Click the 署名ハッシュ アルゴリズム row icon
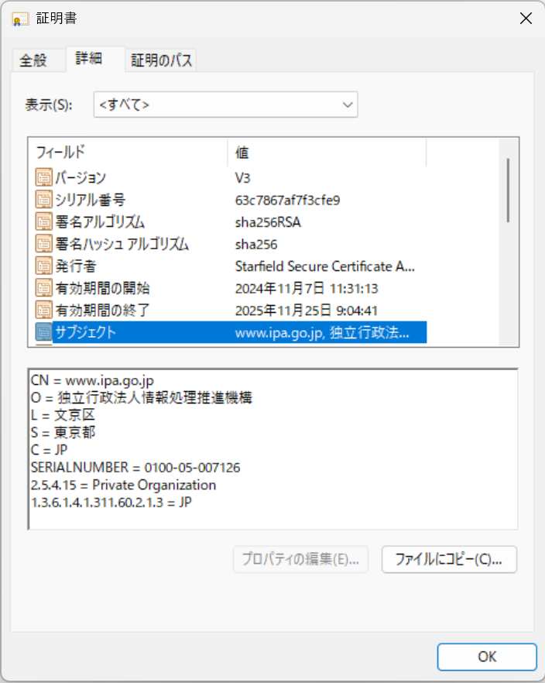 [x=43, y=244]
